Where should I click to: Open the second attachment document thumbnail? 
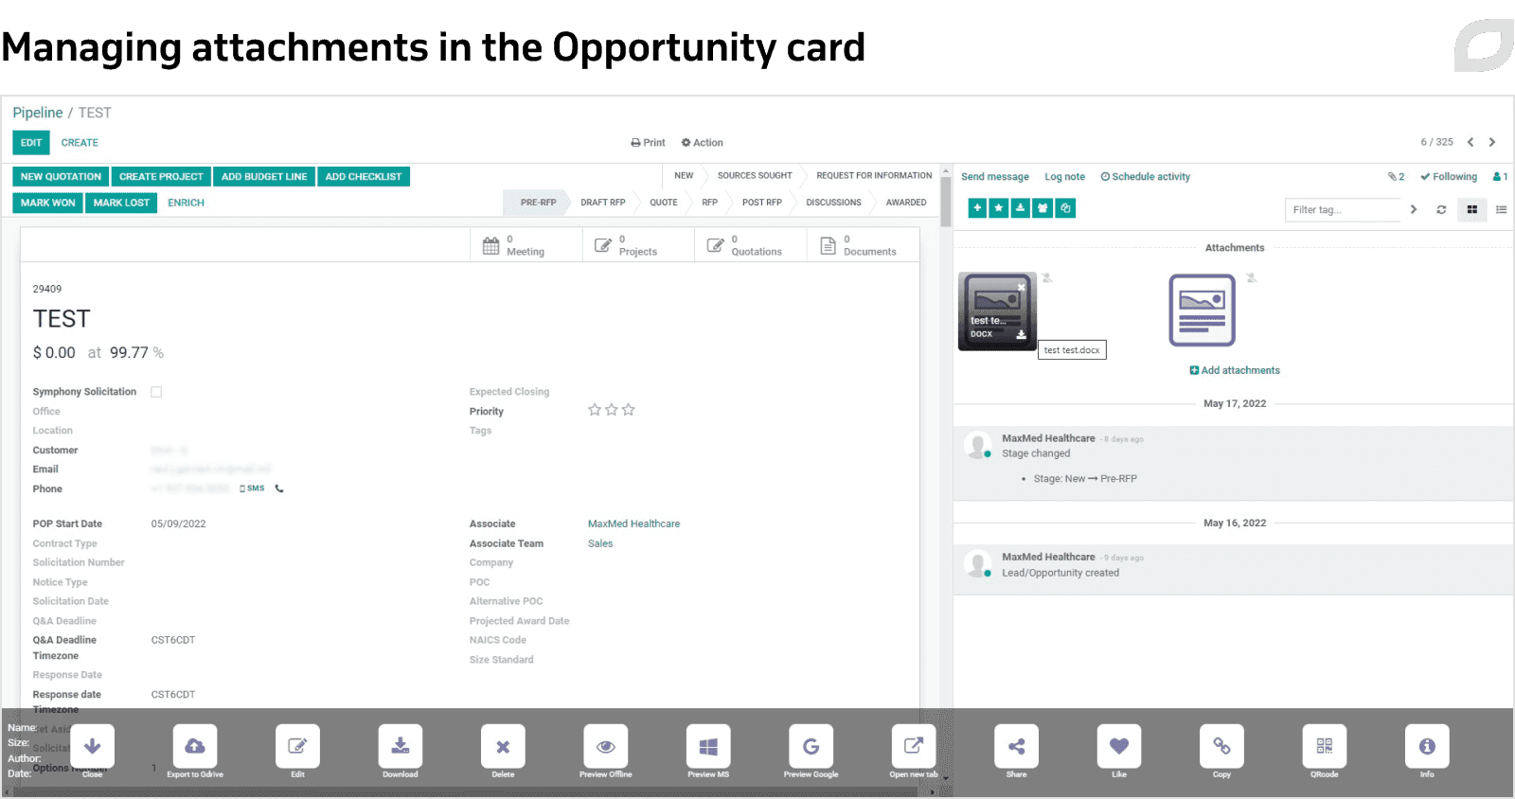(1203, 311)
